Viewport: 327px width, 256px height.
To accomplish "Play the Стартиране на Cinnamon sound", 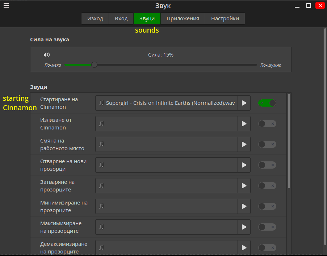I will click(244, 103).
